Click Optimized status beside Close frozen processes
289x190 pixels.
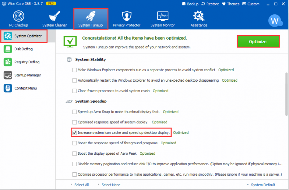point(160,91)
